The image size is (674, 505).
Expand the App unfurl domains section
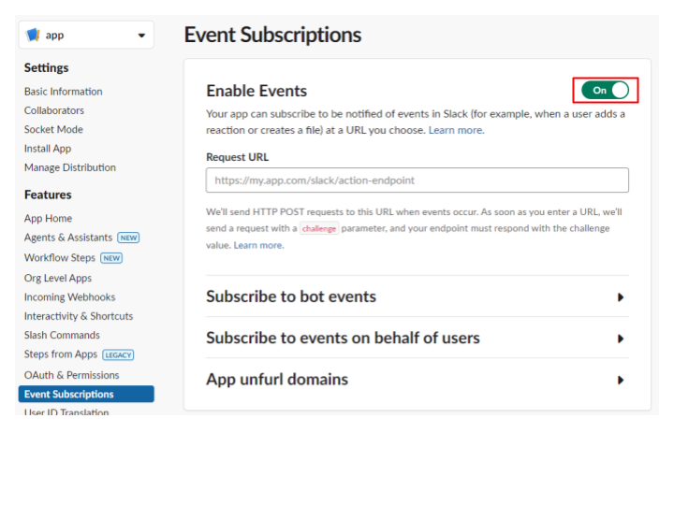pyautogui.click(x=417, y=380)
